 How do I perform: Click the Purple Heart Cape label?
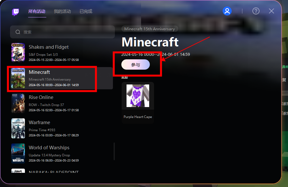(x=138, y=117)
